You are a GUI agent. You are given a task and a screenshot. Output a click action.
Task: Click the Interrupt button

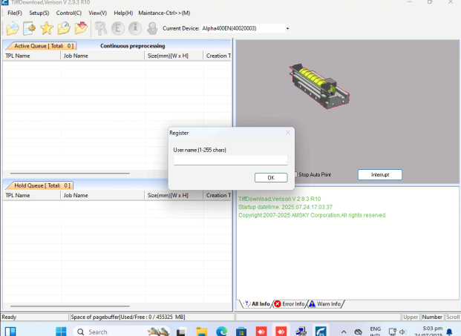click(380, 175)
